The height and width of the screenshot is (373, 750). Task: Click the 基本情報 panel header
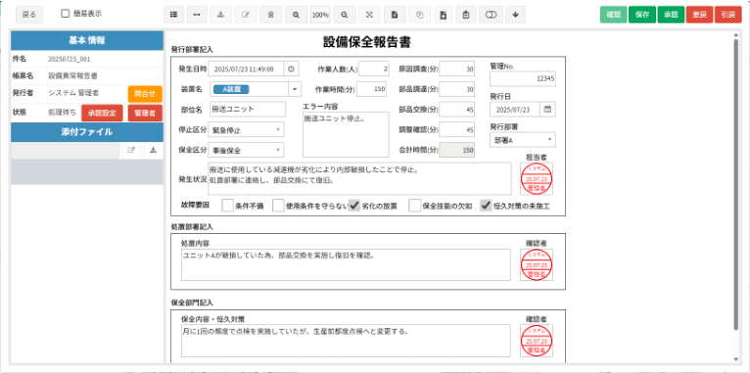point(87,41)
